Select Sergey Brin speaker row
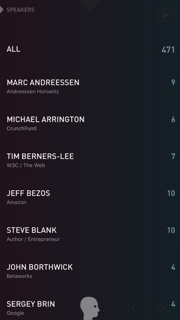The width and height of the screenshot is (180, 320). click(x=90, y=308)
